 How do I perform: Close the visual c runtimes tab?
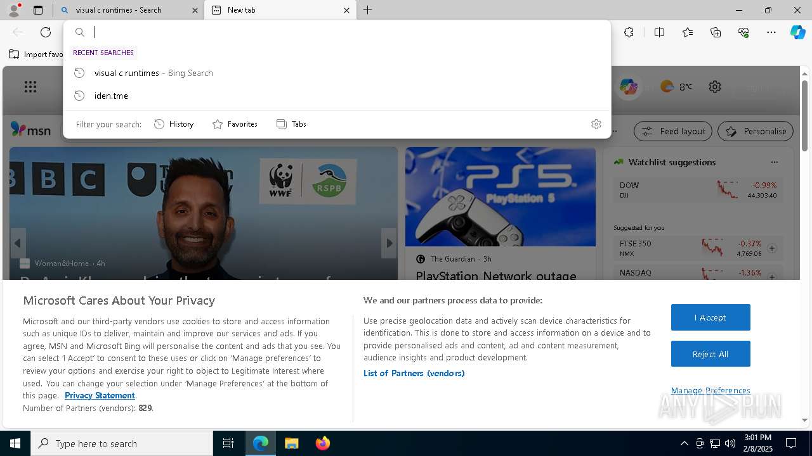195,10
